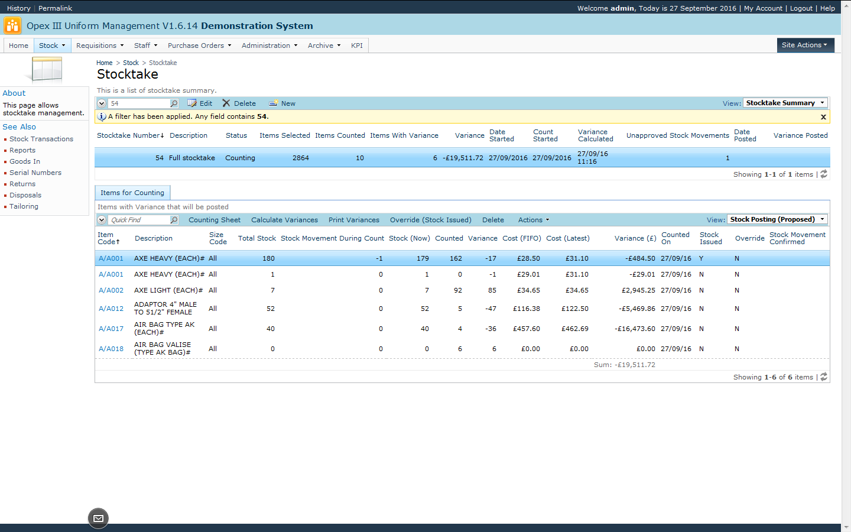Open Disposals link in sidebar

(x=25, y=195)
